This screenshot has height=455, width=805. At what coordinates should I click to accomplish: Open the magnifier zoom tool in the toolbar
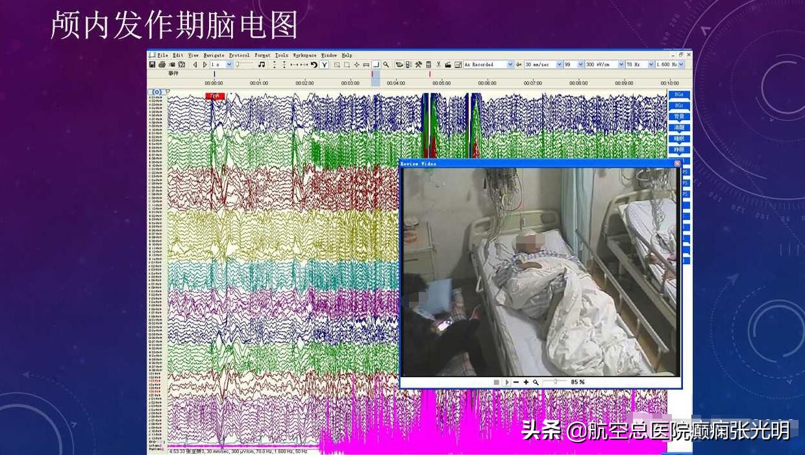[386, 64]
